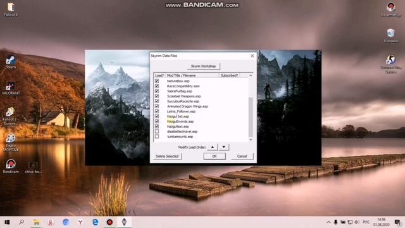
Task: Open the top-right Bandicam shortcut on the desktop
Action: coord(391,9)
